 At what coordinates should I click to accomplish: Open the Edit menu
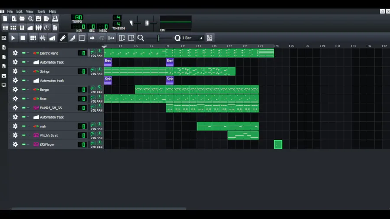tap(19, 11)
